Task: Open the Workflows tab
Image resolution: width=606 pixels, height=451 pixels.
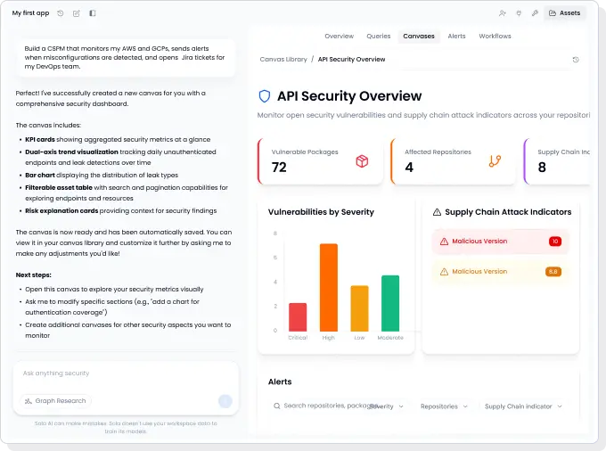Action: coord(495,36)
